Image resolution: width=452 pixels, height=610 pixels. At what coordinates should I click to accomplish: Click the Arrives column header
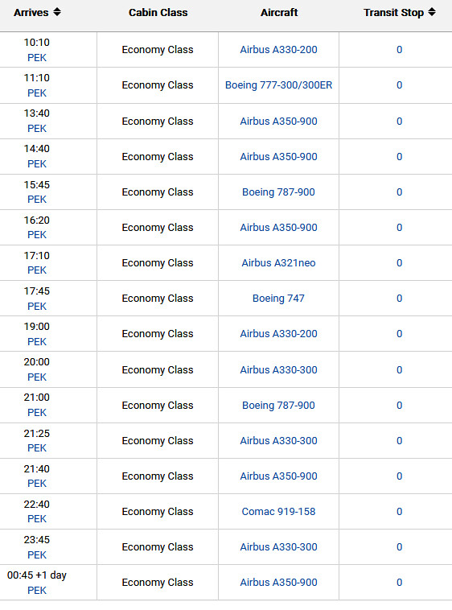(x=31, y=12)
